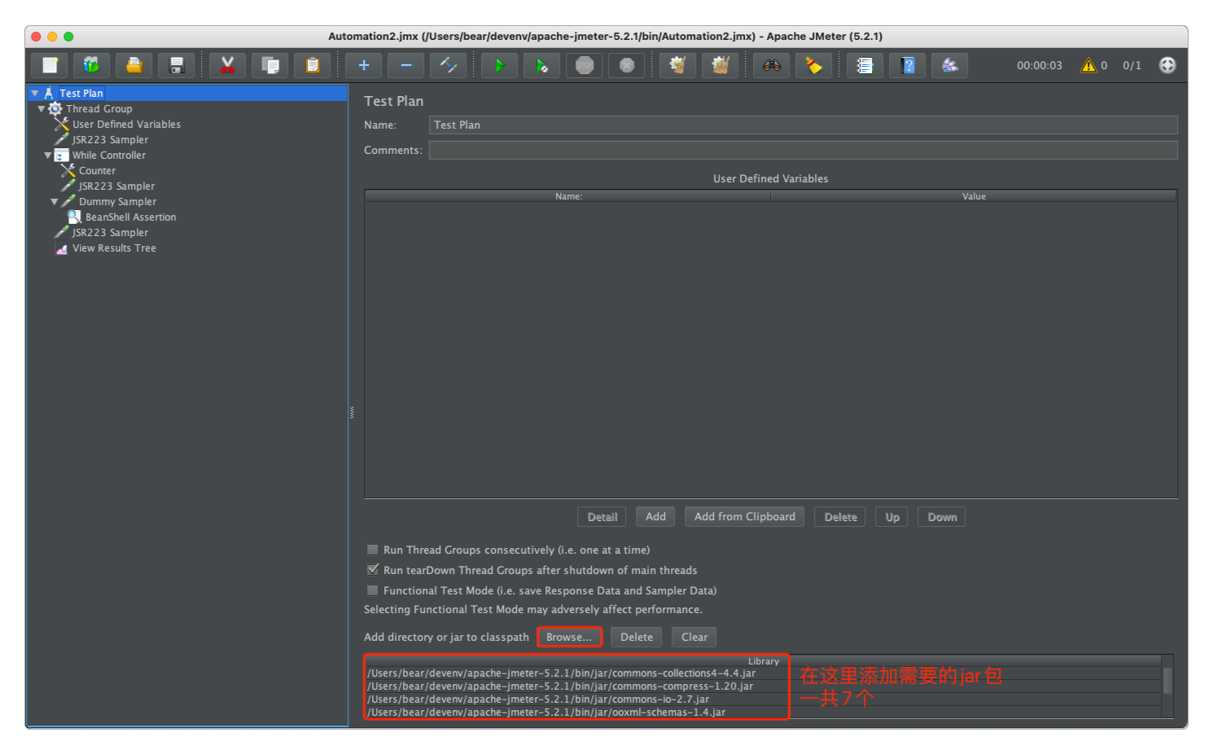The image size is (1213, 754).
Task: Select the Counter tree item
Action: coord(97,171)
